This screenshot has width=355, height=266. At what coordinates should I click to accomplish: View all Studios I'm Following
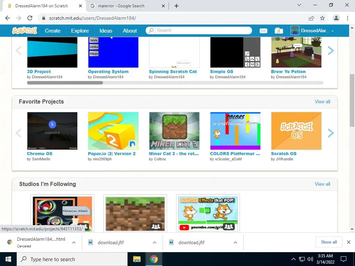(x=322, y=184)
